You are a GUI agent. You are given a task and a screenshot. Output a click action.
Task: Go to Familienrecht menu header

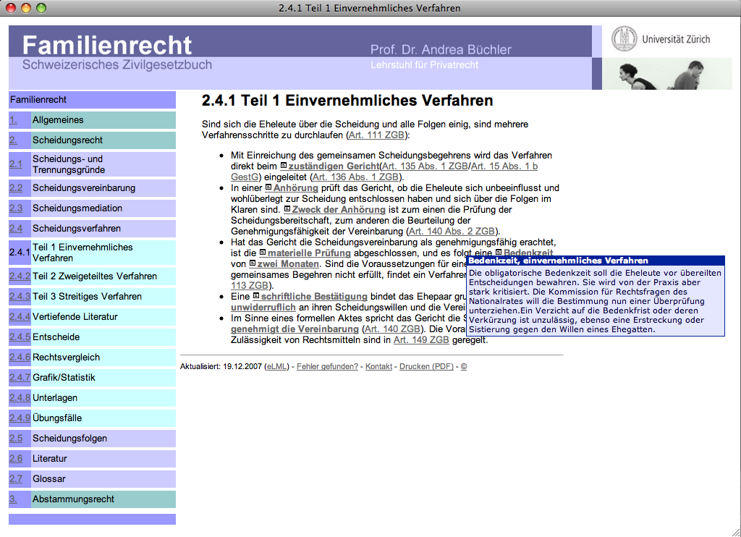(92, 100)
